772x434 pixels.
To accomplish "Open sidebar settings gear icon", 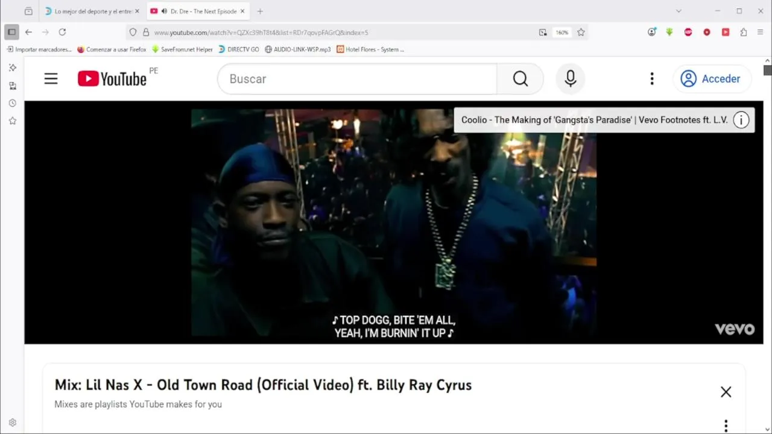I will (x=12, y=423).
